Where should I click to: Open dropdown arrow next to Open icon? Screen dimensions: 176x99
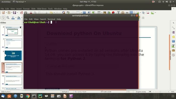(12, 13)
